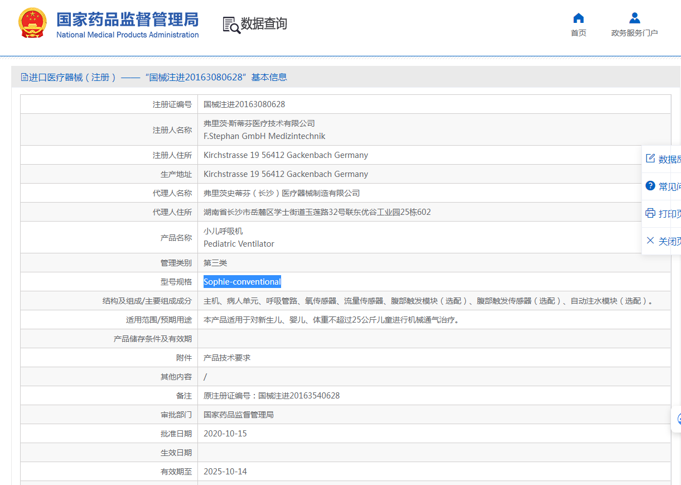Click the 型号规格 row label
Image resolution: width=681 pixels, height=485 pixels.
click(176, 282)
